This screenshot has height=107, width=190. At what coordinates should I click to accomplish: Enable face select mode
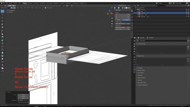tap(15, 8)
